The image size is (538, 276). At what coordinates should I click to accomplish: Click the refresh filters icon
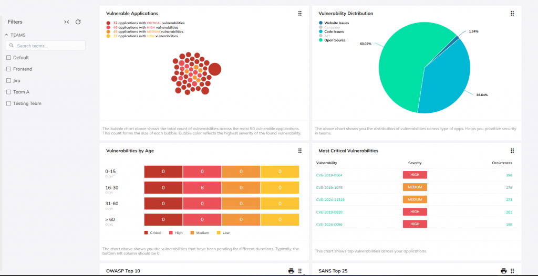[78, 22]
